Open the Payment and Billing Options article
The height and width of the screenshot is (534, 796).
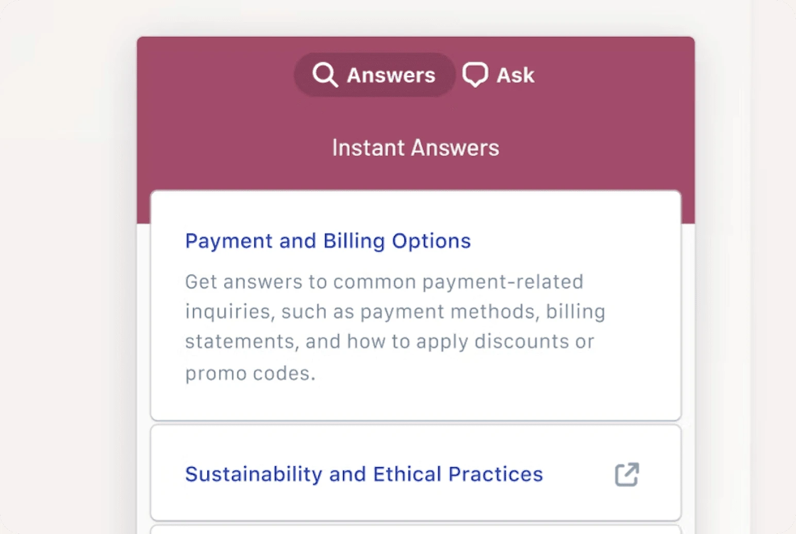tap(328, 240)
